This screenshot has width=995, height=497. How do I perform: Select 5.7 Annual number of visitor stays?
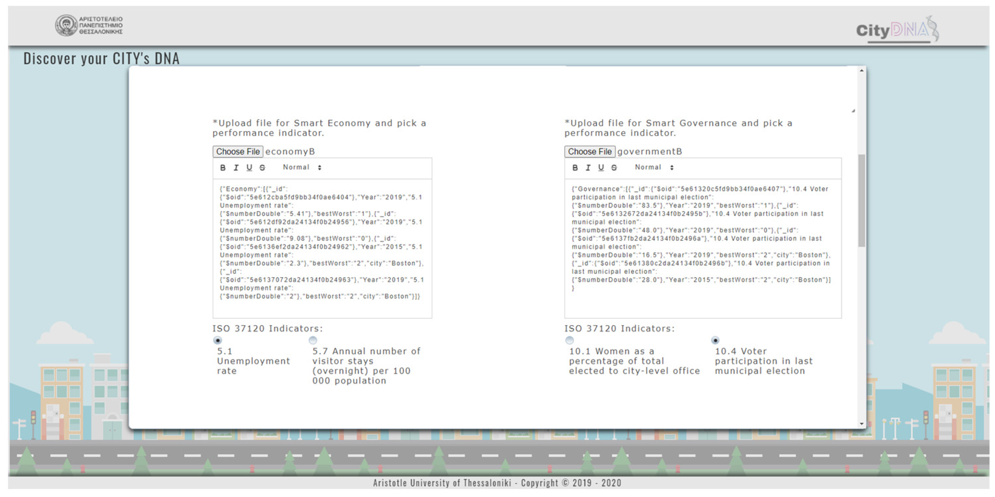[x=313, y=340]
